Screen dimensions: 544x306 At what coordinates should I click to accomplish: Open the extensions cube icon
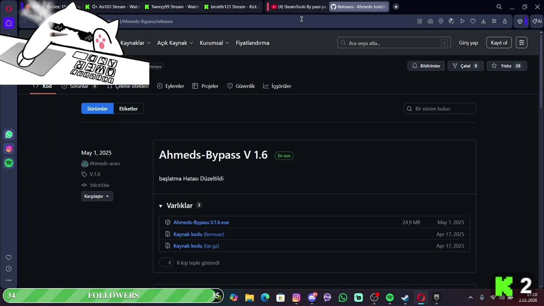pyautogui.click(x=519, y=21)
